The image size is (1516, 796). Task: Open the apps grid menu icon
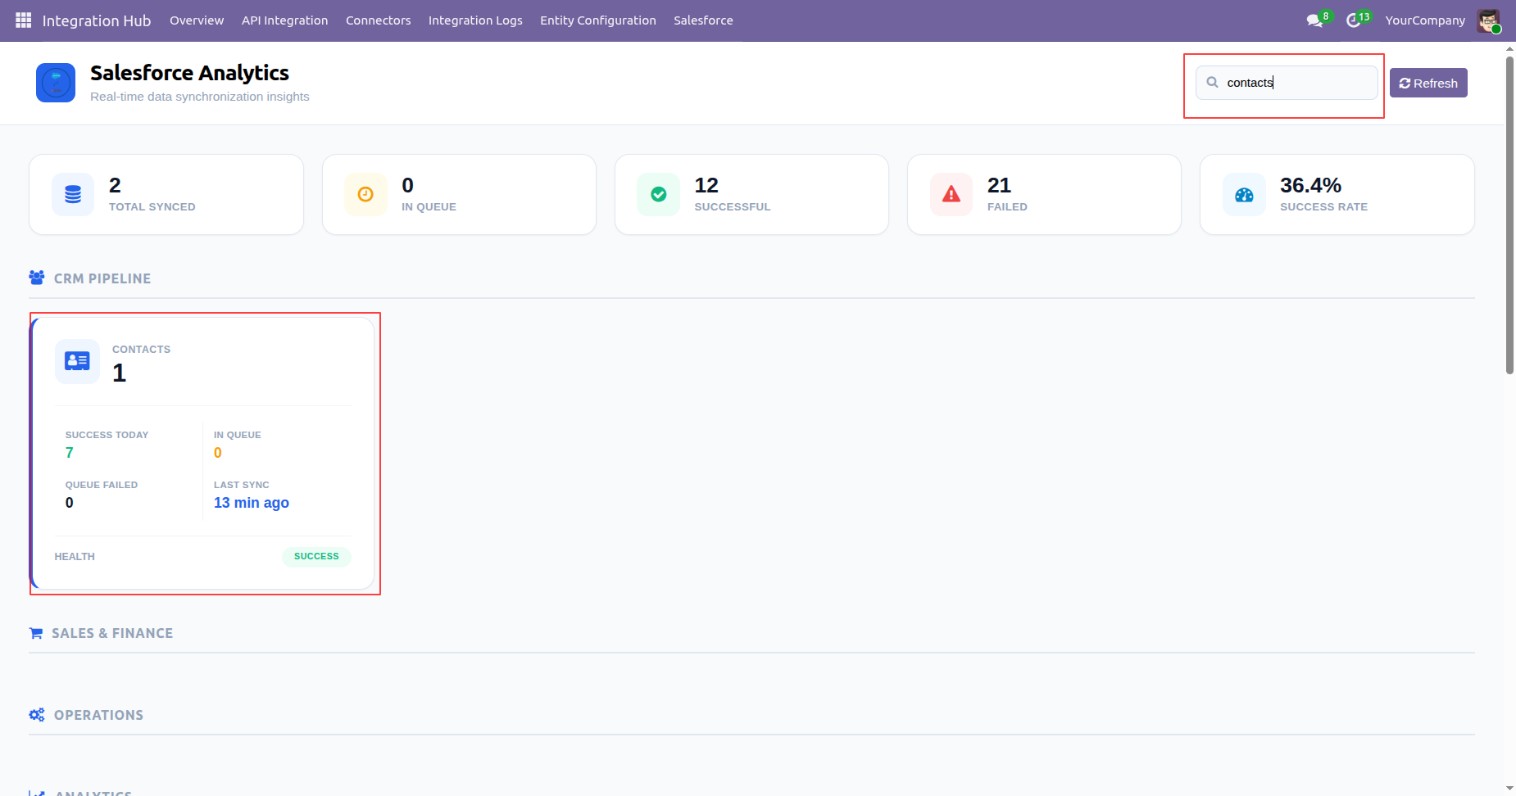(24, 20)
